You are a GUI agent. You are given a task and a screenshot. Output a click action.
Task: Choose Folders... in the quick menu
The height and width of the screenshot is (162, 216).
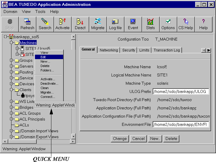pyautogui.click(x=49, y=70)
